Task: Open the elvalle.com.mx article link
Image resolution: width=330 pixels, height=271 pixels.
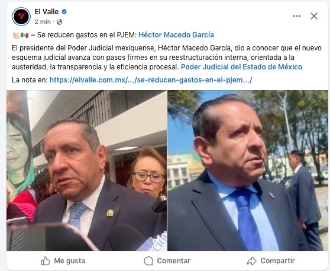Action: 151,80
